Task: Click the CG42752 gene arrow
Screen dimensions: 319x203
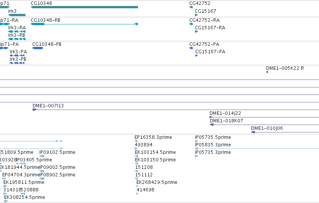Action: click(x=191, y=7)
